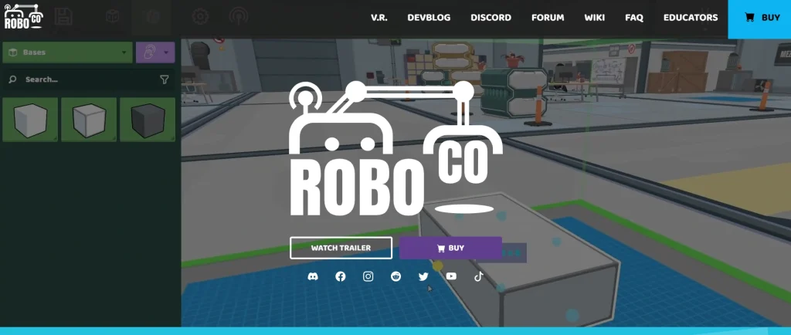Viewport: 791px width, 335px height.
Task: Open the WIKI nav item
Action: pyautogui.click(x=594, y=18)
